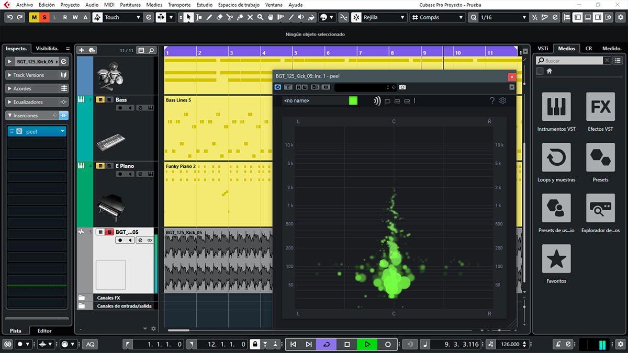Switch to the VSTi tab

point(543,48)
